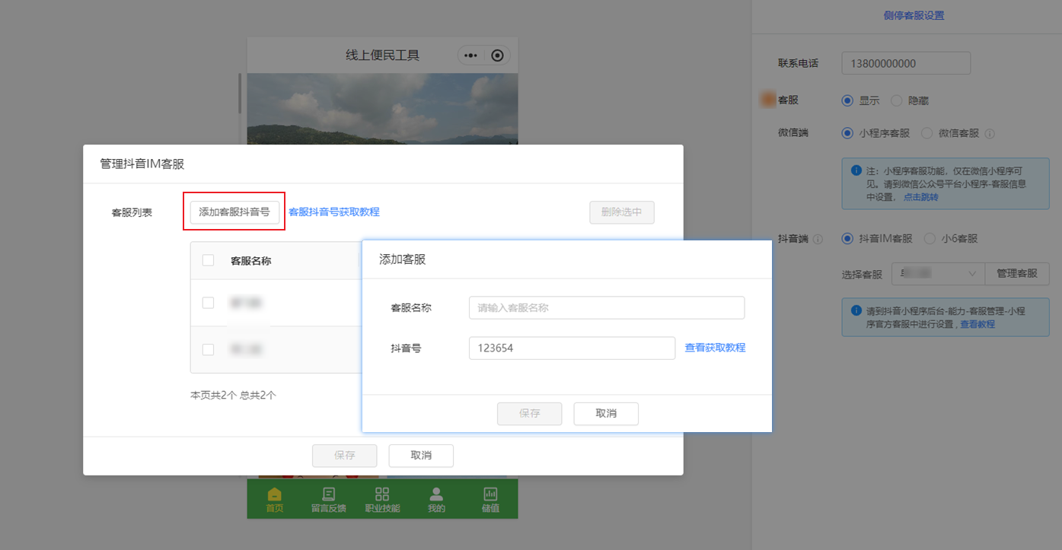
Task: Click the 添加客服抖音号 button
Action: (x=234, y=212)
